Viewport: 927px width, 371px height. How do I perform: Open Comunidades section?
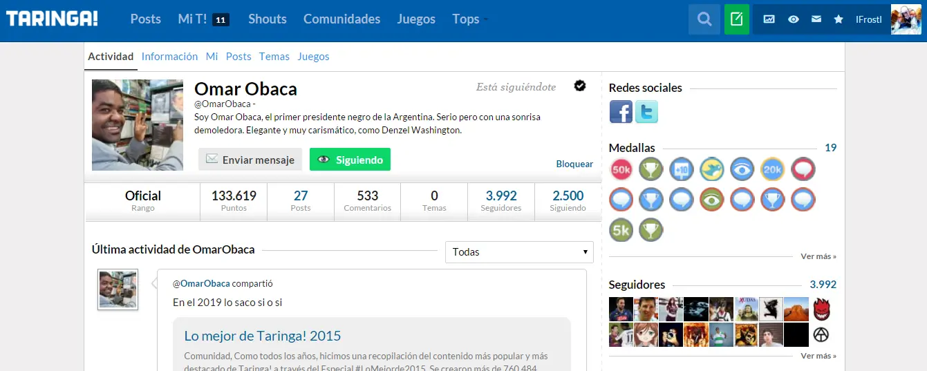click(341, 19)
